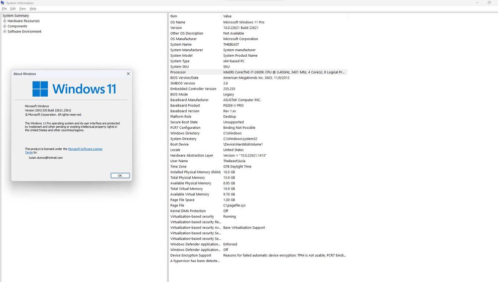This screenshot has height=282, width=498.
Task: Select the System Name row
Action: click(258, 44)
